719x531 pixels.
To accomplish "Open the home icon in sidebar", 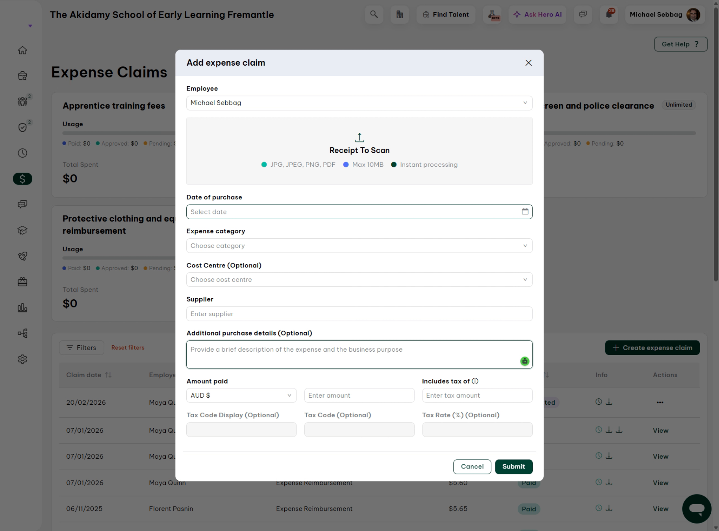I will coord(22,50).
